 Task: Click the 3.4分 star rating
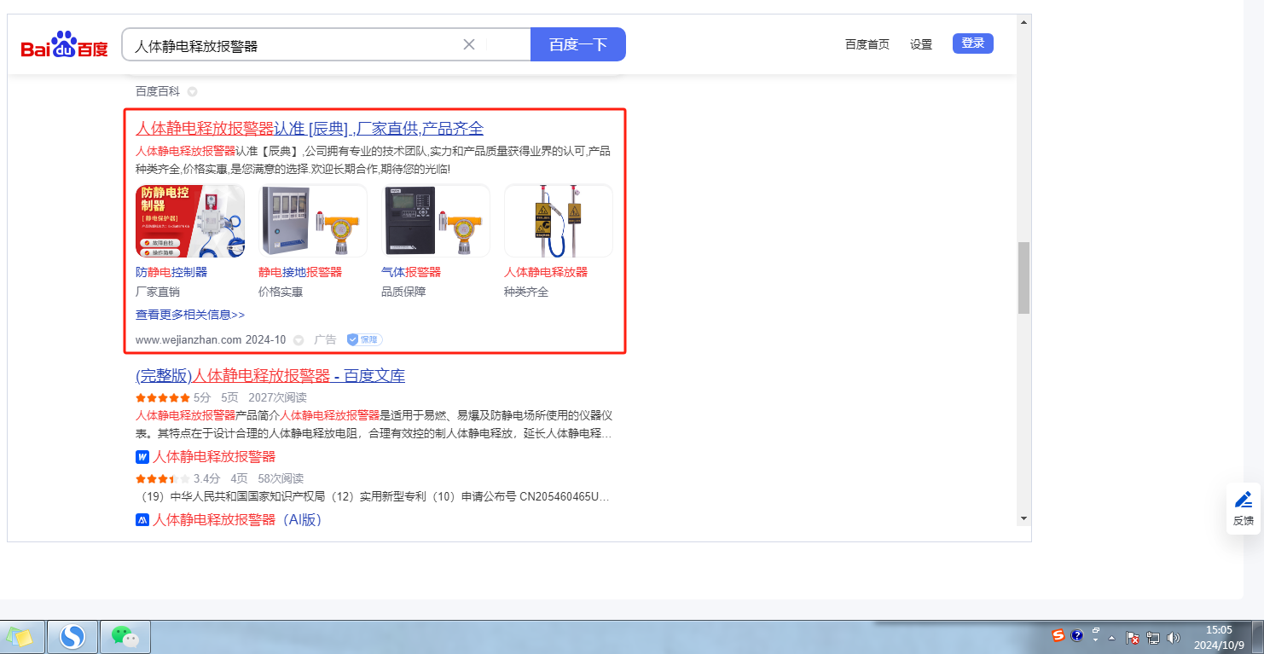pyautogui.click(x=163, y=478)
